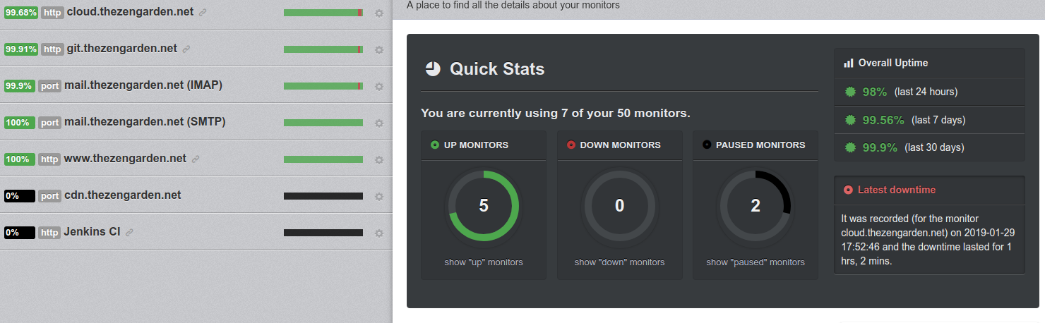Show "paused" monitors link
This screenshot has height=323, width=1045.
[756, 262]
